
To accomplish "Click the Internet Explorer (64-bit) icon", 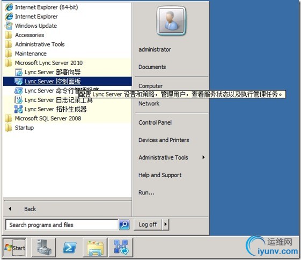I will click(9, 8).
